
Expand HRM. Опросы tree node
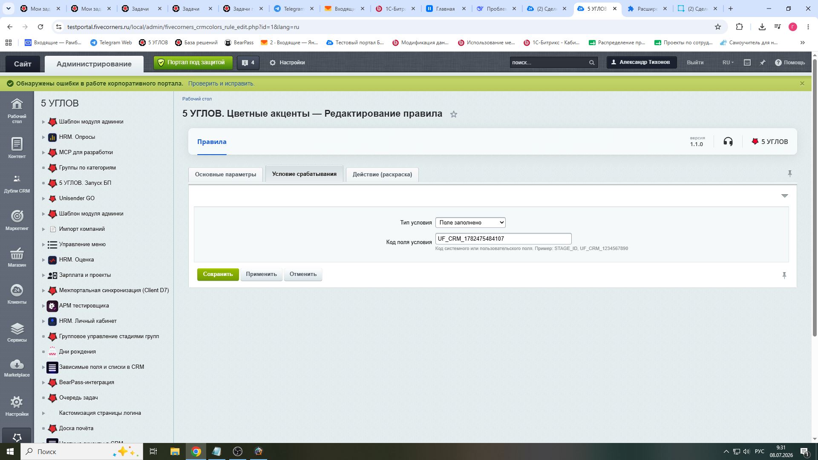pos(43,137)
